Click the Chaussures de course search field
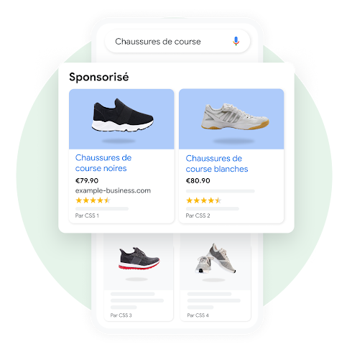 177,41
